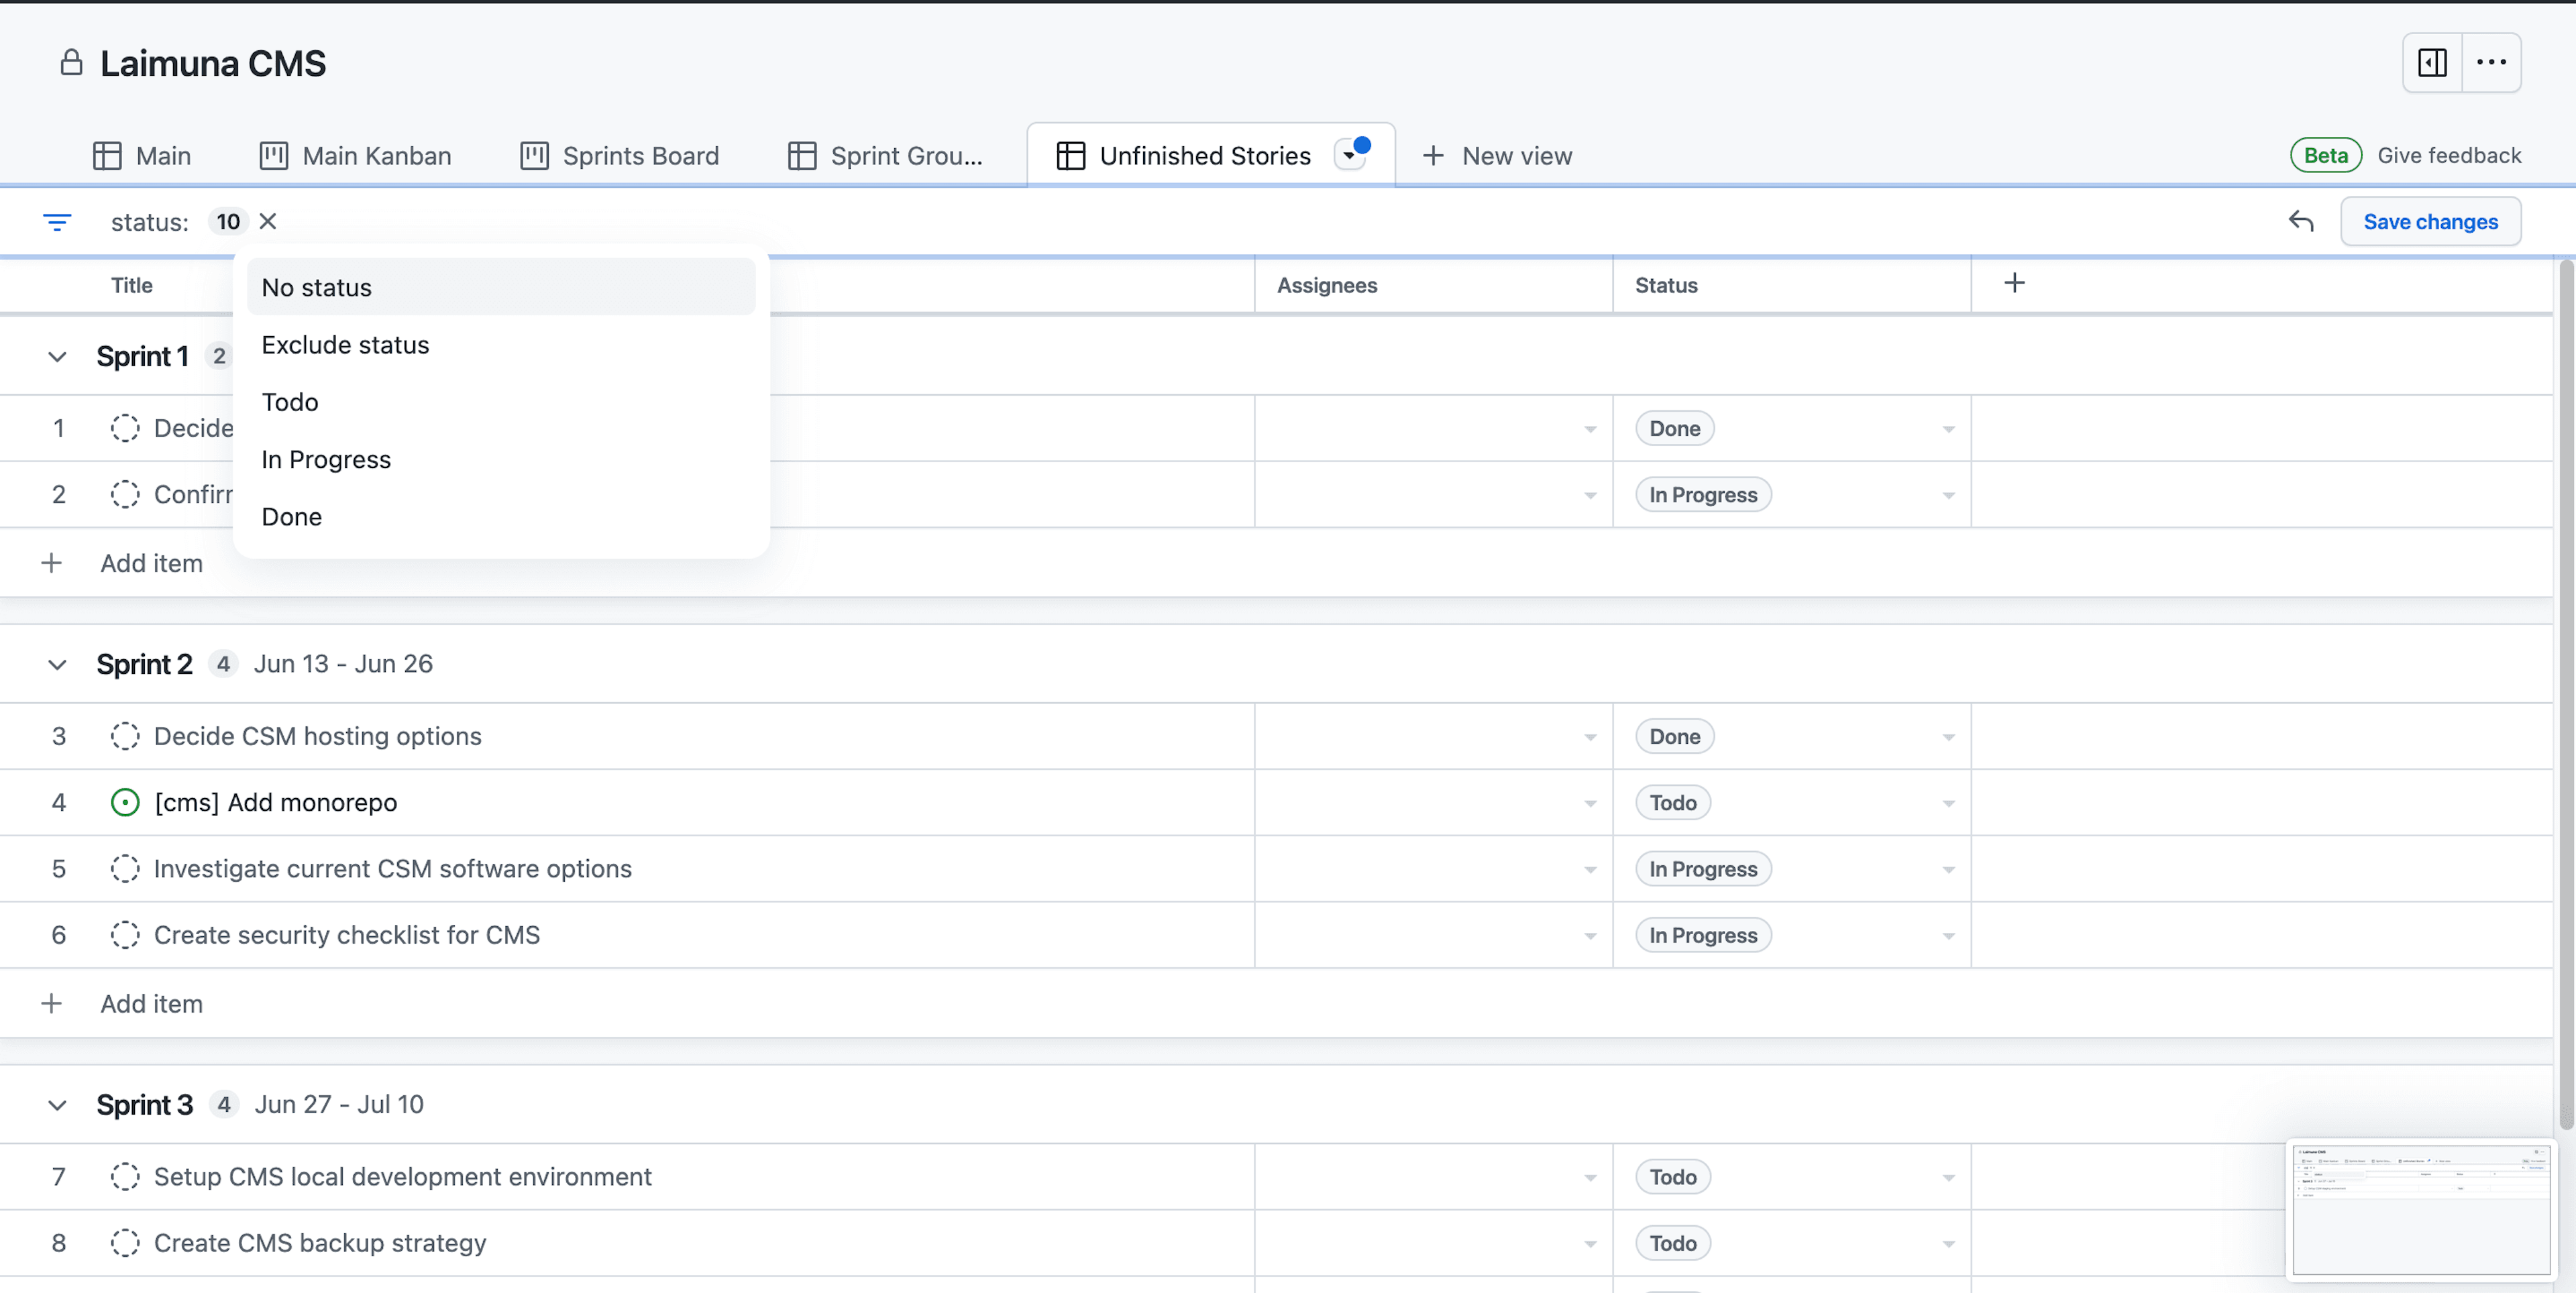The image size is (2576, 1293).
Task: Clear the status filter with X
Action: pos(268,221)
